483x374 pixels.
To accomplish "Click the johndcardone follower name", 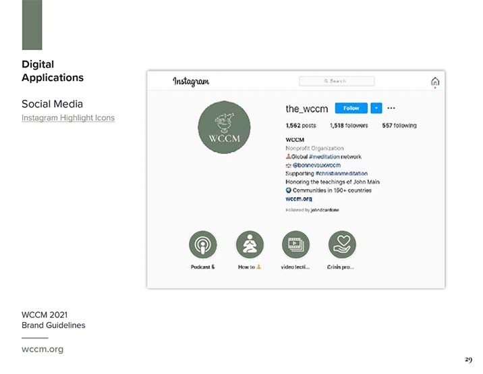I will [324, 210].
